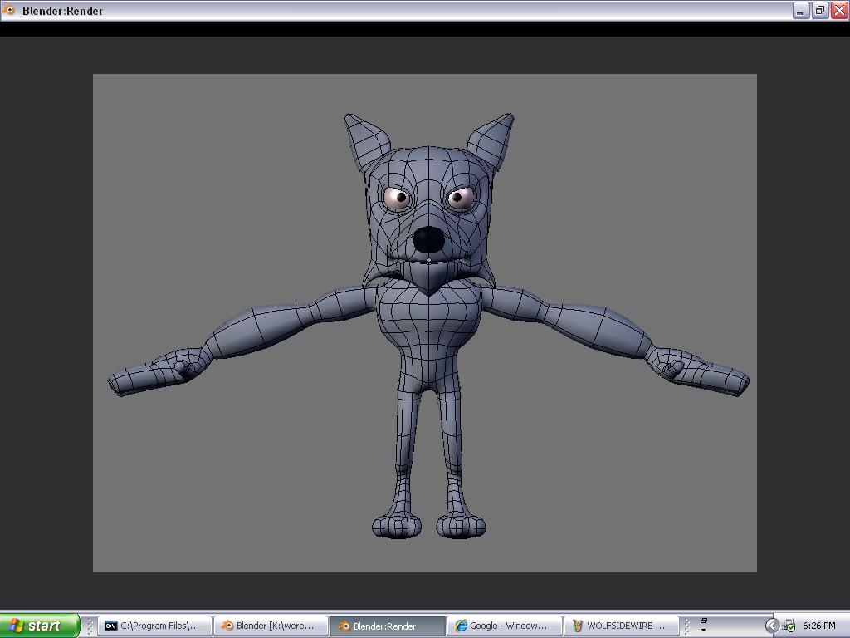The width and height of the screenshot is (850, 638).
Task: Click the show desktop toolbar icon
Action: coord(704,620)
